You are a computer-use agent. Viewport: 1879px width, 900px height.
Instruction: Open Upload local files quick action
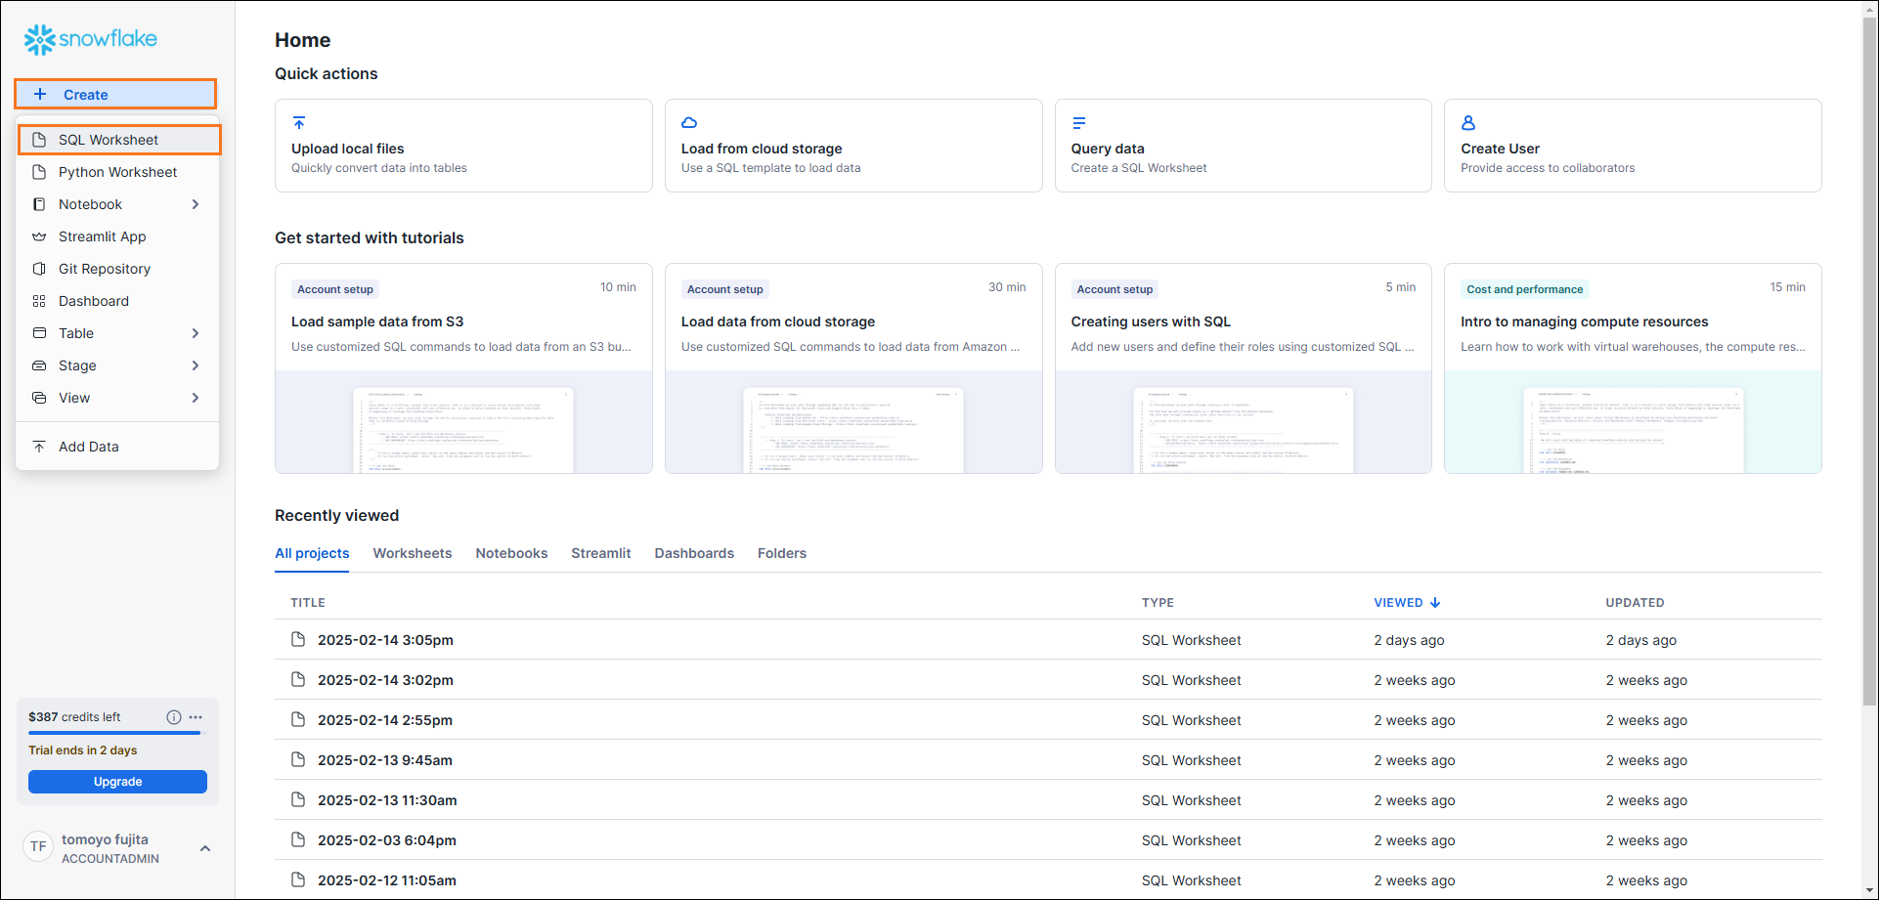tap(463, 146)
